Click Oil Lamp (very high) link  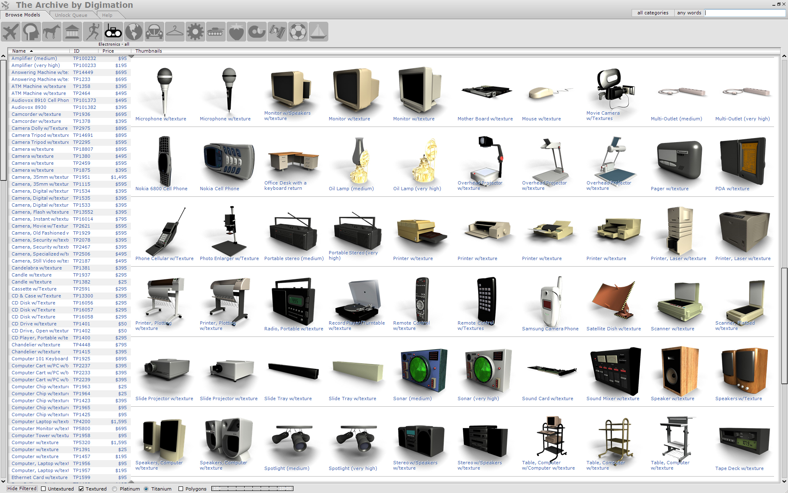[417, 189]
